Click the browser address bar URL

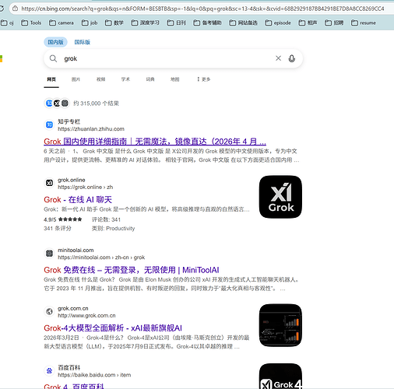[202, 9]
